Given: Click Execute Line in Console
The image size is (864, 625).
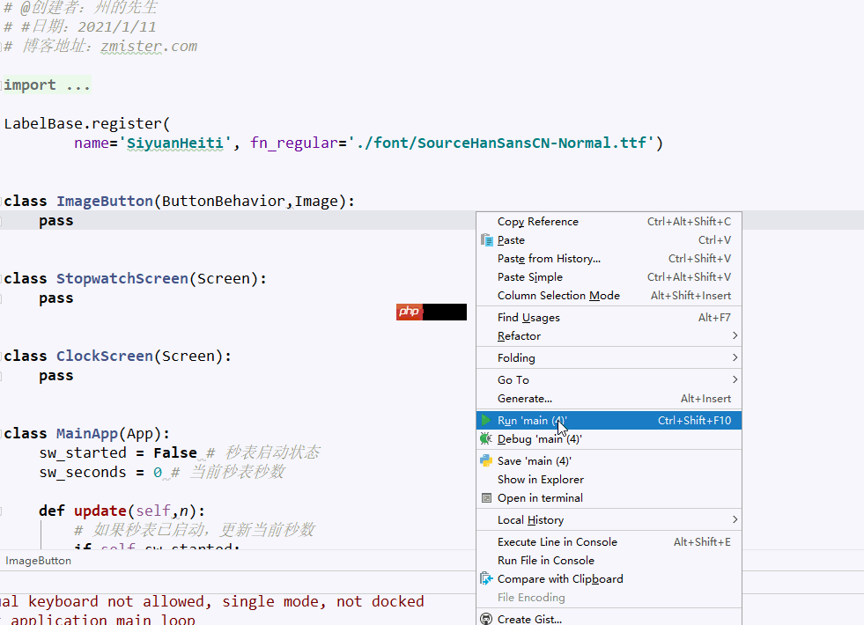Looking at the screenshot, I should point(557,542).
